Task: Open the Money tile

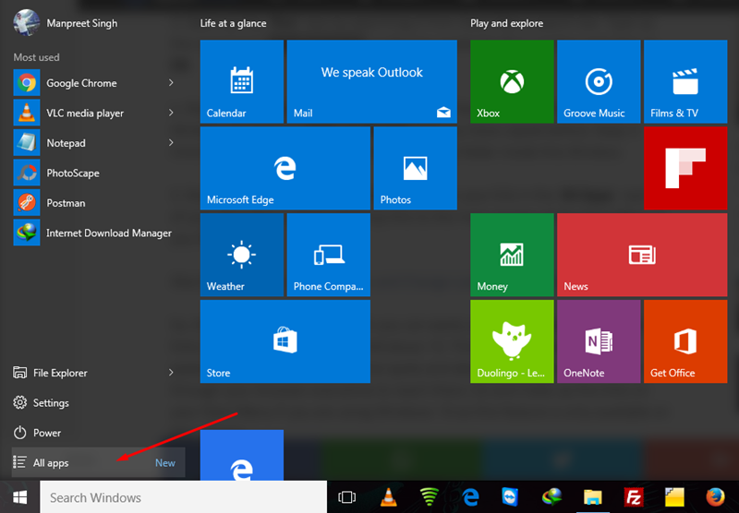Action: tap(512, 255)
